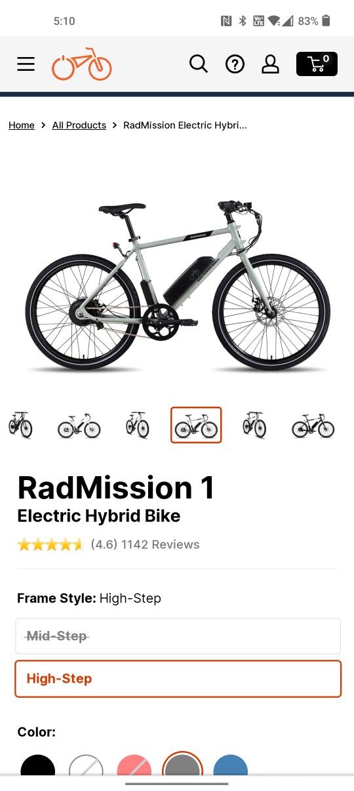Open the help question mark icon
354x791 pixels.
(x=235, y=64)
